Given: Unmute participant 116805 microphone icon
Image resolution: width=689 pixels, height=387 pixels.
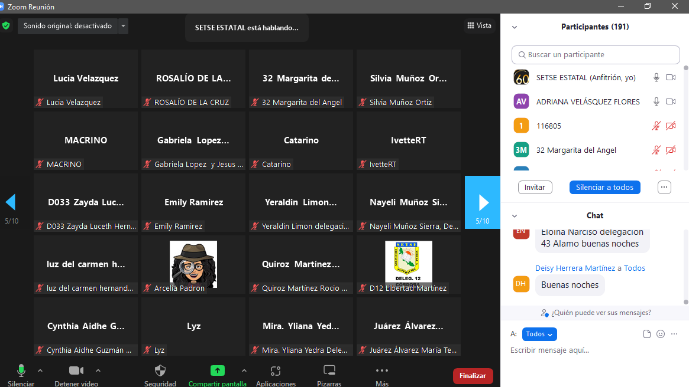Looking at the screenshot, I should click(656, 126).
